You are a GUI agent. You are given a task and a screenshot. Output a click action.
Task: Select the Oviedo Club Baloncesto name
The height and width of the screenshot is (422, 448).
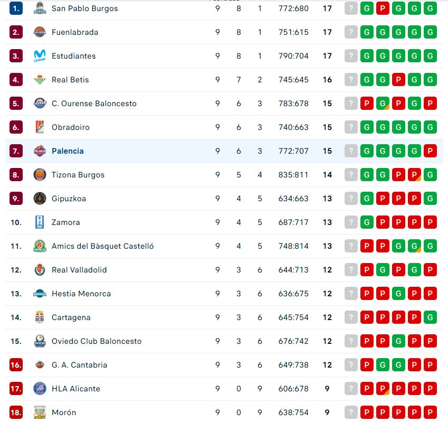(97, 341)
